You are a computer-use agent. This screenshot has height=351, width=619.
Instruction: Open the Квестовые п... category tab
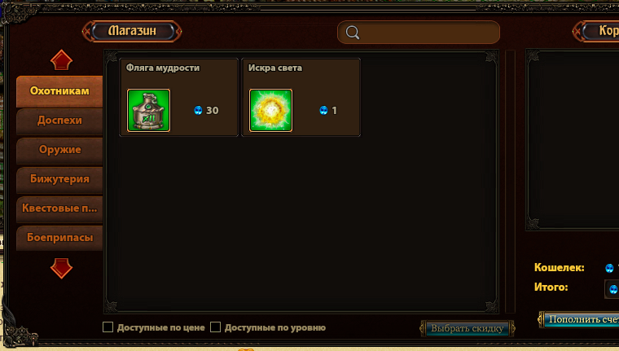[59, 208]
